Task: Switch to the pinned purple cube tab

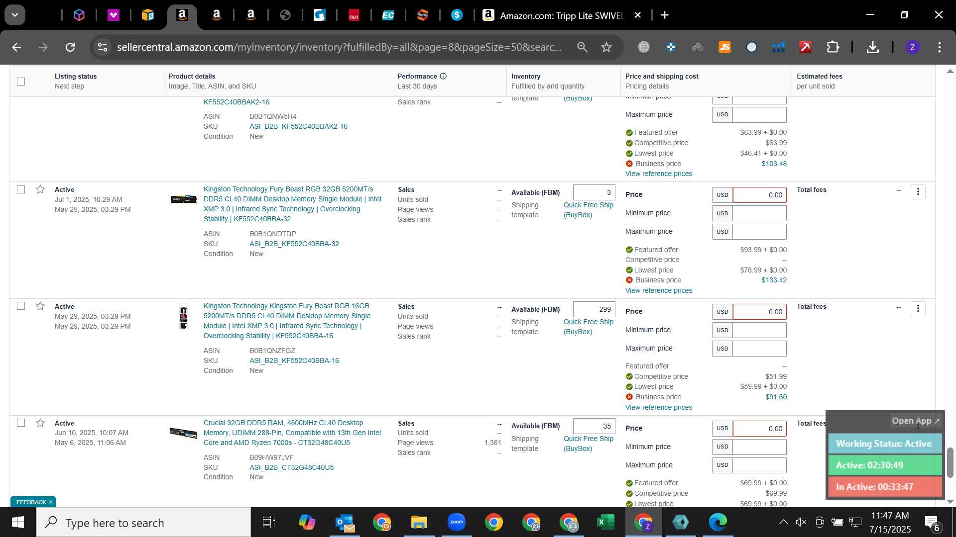Action: click(x=79, y=15)
